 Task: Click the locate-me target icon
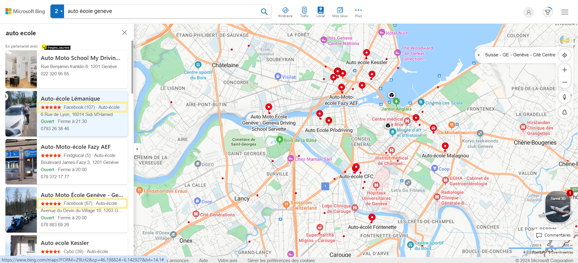click(564, 55)
